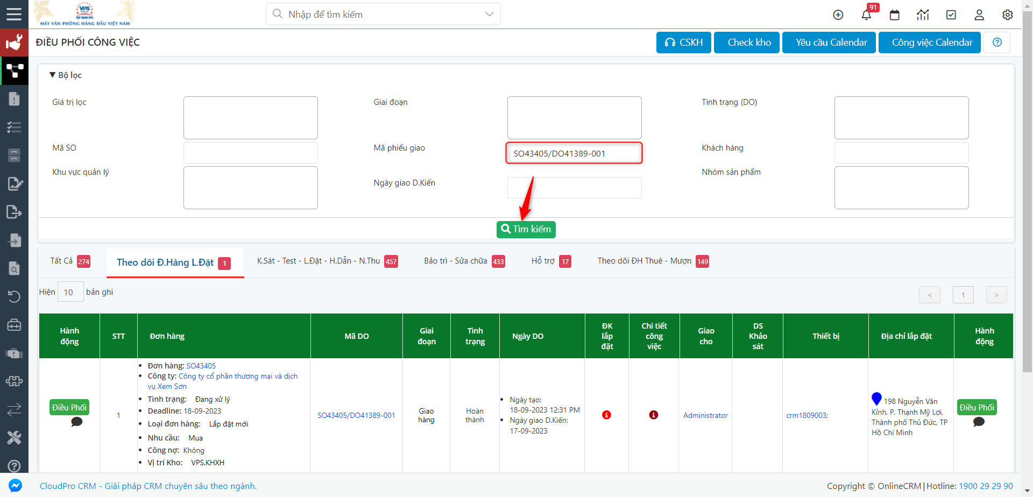The width and height of the screenshot is (1033, 497).
Task: Open the briefcase sidebar icon
Action: [14, 325]
